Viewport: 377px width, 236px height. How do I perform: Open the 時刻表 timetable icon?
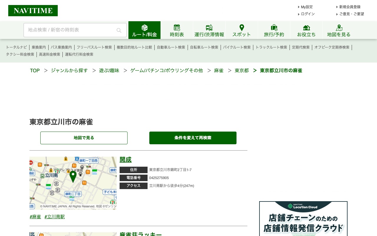coord(177,27)
